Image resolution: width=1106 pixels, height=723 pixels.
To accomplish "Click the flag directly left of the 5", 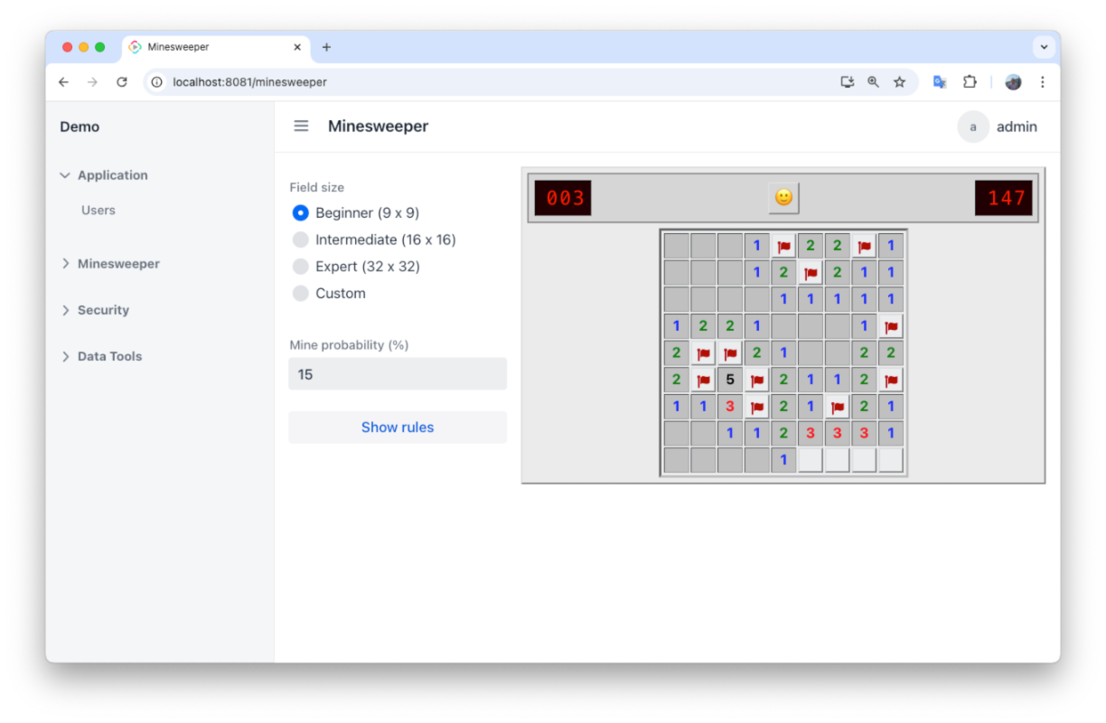I will 703,380.
